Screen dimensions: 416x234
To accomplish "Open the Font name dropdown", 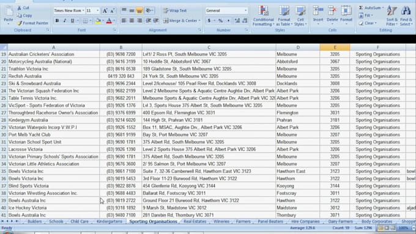I will [83, 10].
